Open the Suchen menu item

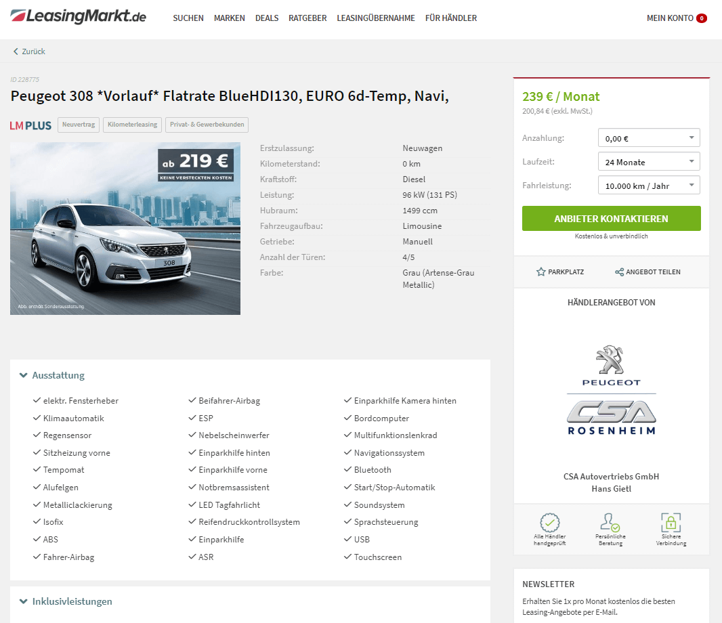tap(188, 18)
